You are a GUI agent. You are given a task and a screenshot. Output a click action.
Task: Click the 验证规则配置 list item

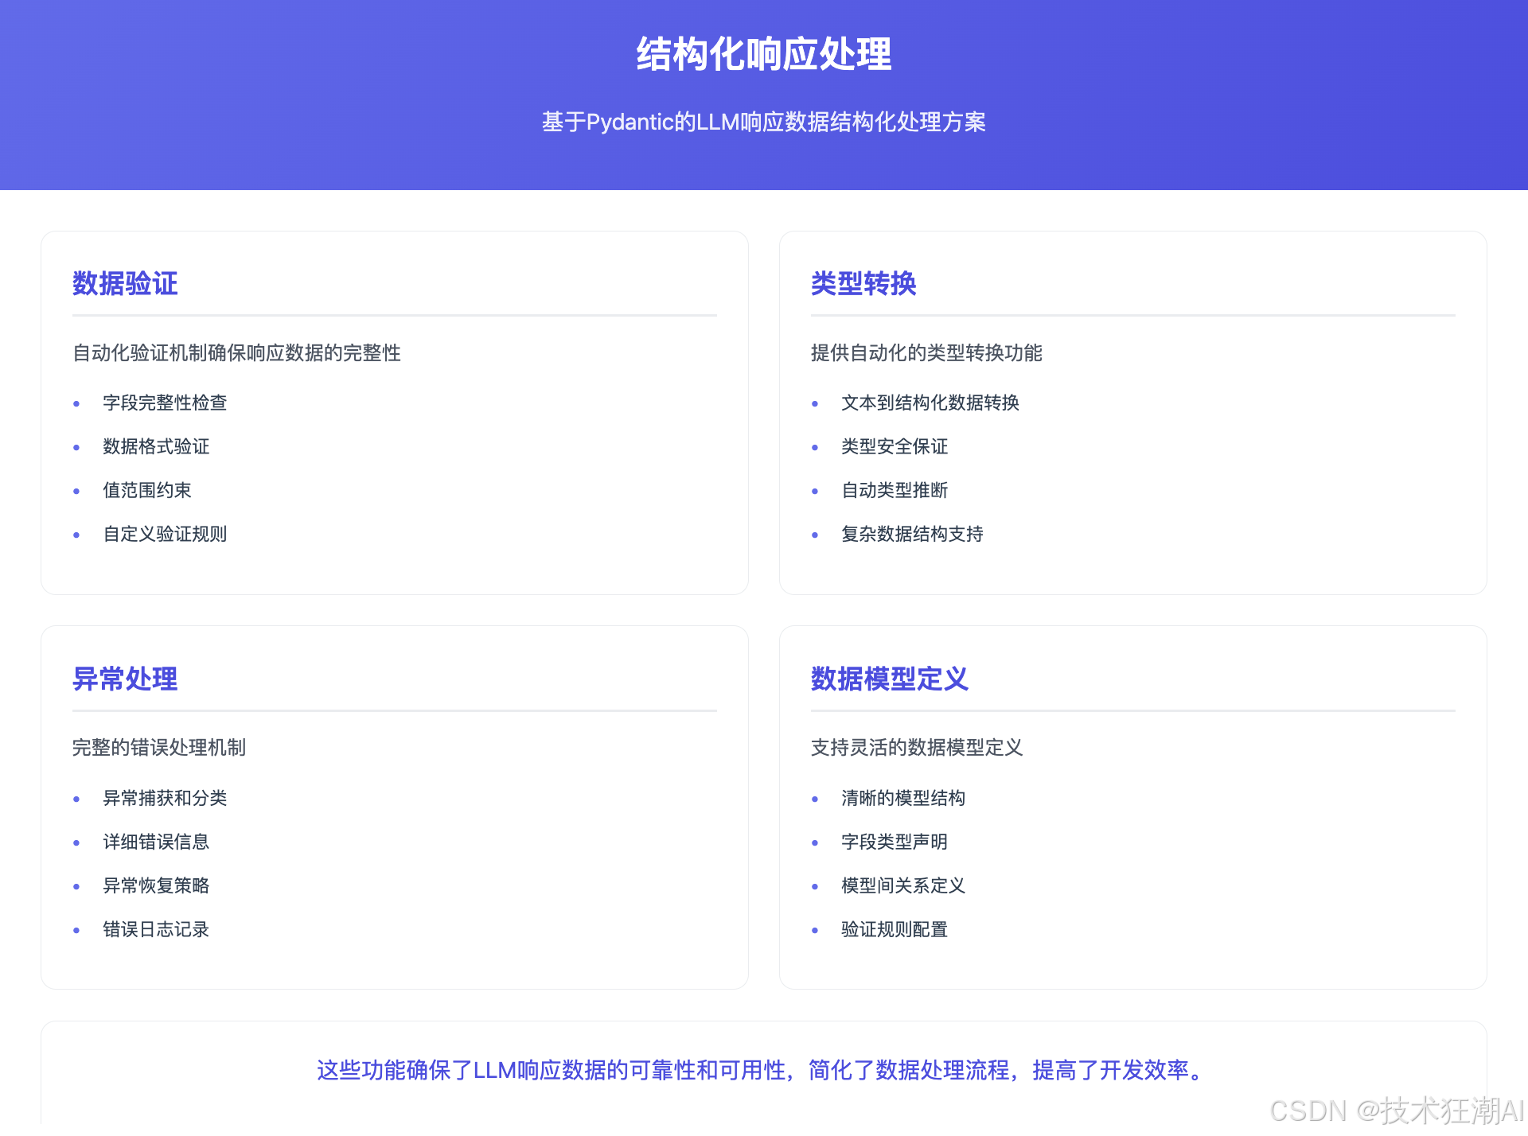895,929
